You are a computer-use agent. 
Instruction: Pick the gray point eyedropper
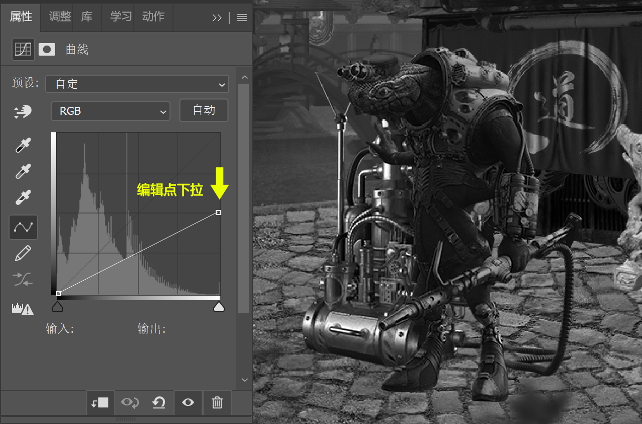coord(23,171)
